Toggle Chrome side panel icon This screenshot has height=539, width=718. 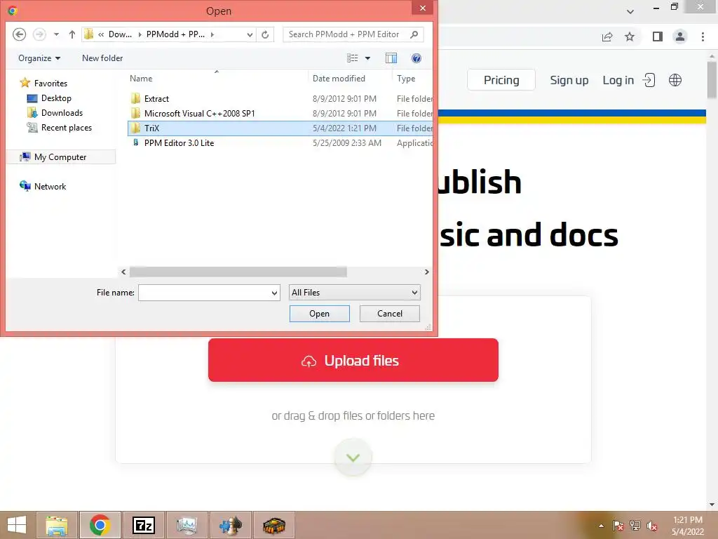tap(658, 36)
